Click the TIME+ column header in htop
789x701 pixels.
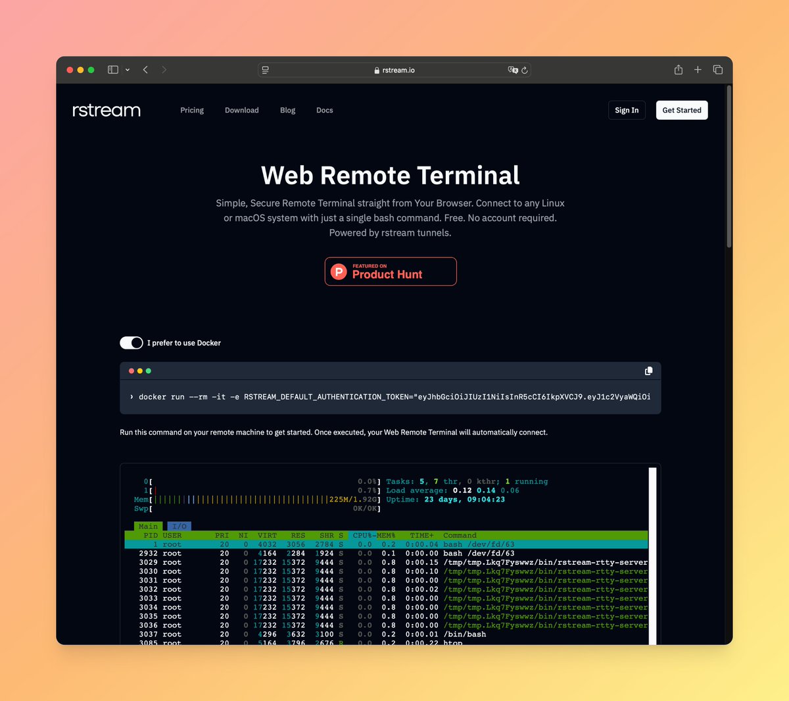(422, 535)
